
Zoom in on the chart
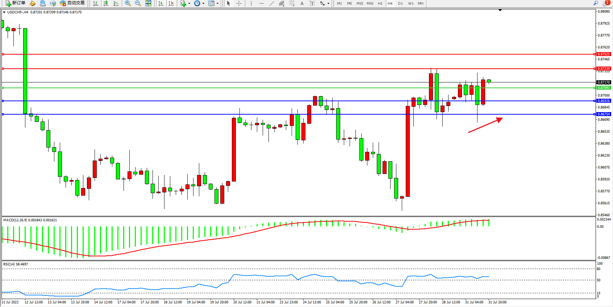[128, 3]
